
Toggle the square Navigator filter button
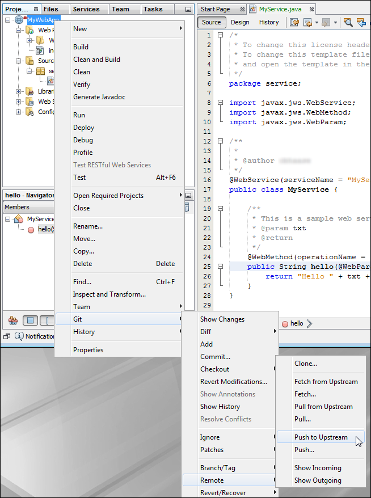[30, 321]
